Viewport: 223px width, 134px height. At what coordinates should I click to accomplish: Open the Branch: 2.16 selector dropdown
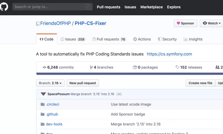coord(50,83)
